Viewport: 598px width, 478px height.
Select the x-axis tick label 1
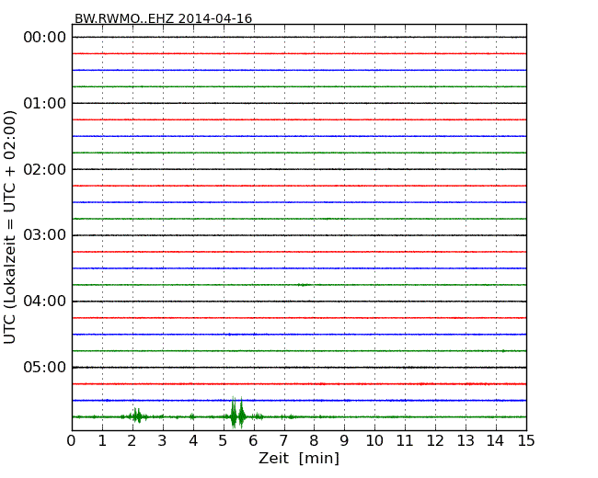point(102,441)
